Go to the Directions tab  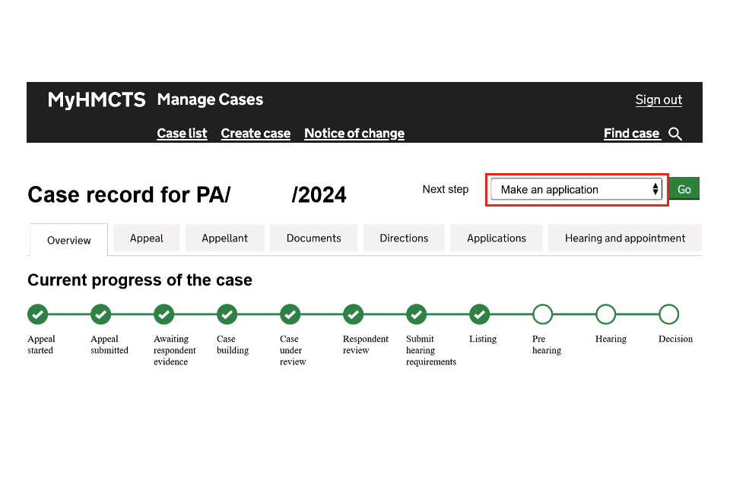(404, 238)
